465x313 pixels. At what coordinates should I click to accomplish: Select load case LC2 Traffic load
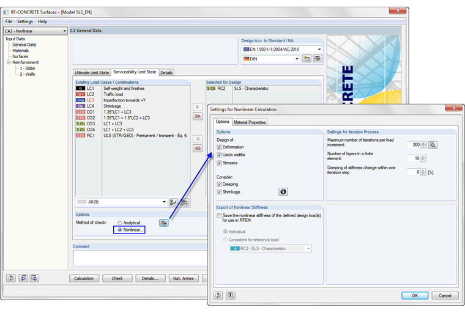click(133, 94)
